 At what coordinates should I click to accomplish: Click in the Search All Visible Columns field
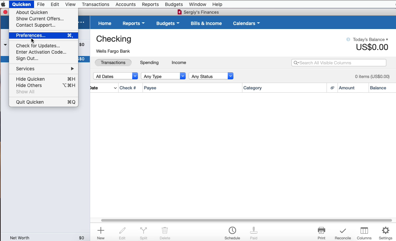339,63
